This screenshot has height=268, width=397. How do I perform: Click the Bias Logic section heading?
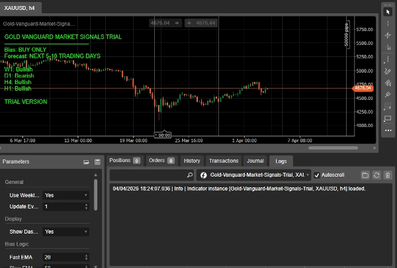tap(17, 244)
